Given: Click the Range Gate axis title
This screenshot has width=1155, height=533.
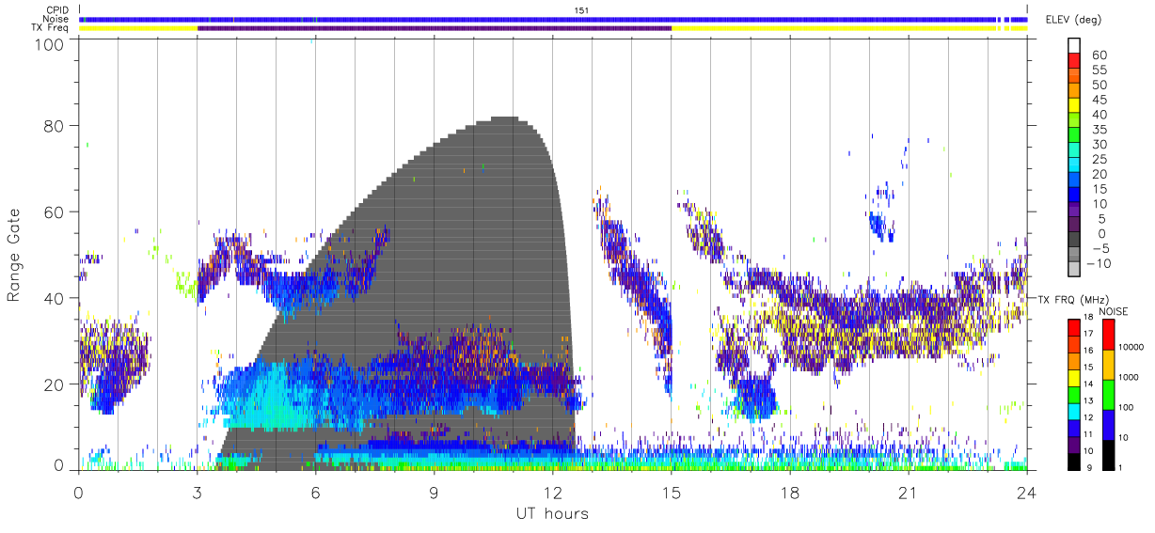Looking at the screenshot, I should 14,255.
